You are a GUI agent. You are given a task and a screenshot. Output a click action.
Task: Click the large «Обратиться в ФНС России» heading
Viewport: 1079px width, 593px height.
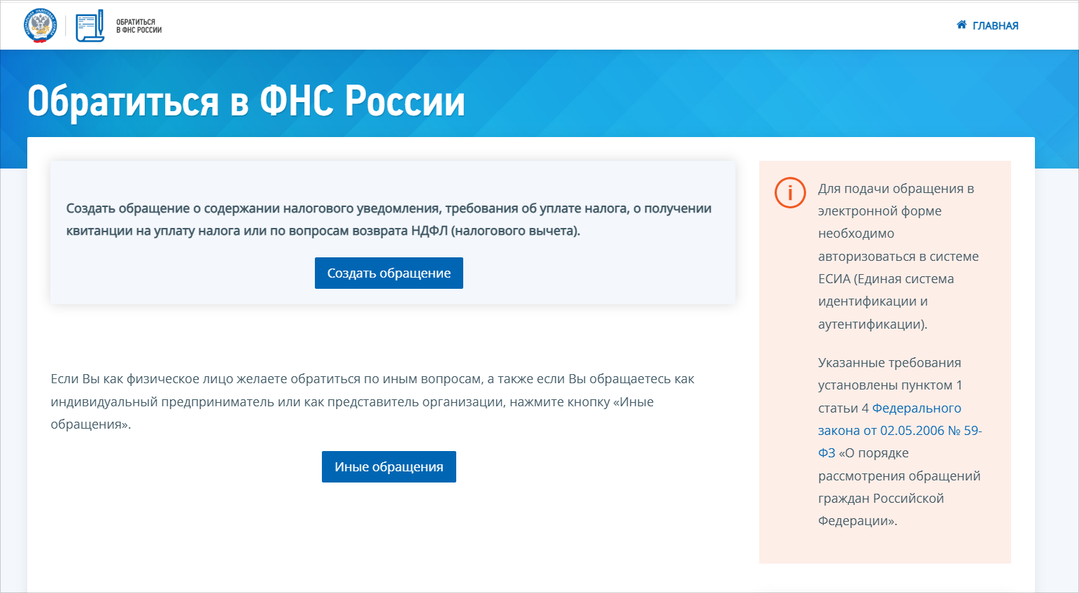click(x=246, y=101)
